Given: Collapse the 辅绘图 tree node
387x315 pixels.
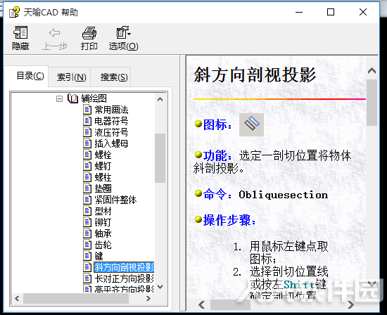Looking at the screenshot, I should pos(59,99).
